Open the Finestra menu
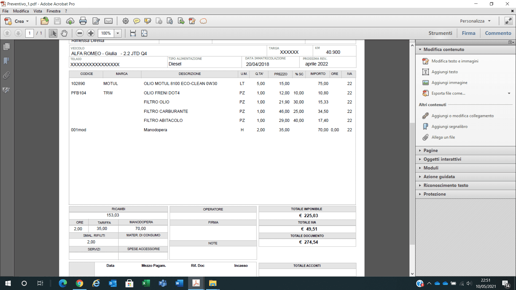The image size is (516, 290). 53,11
